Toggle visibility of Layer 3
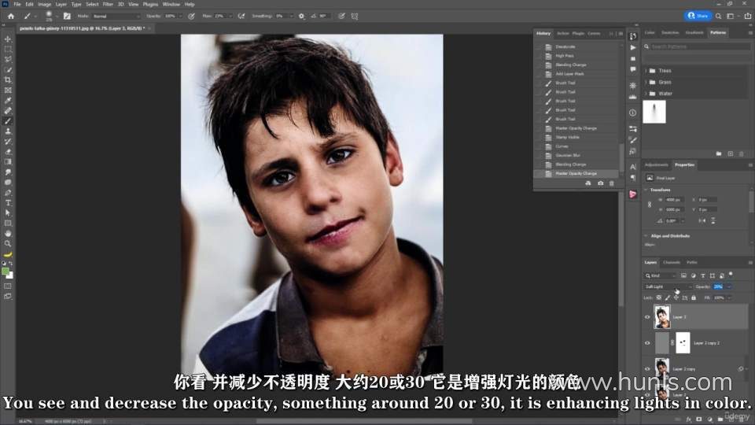755x425 pixels. pos(647,317)
